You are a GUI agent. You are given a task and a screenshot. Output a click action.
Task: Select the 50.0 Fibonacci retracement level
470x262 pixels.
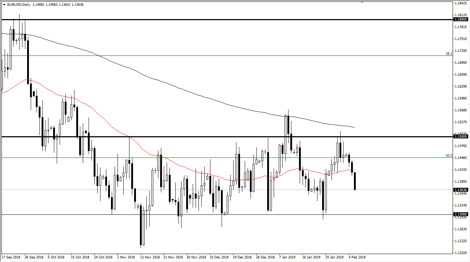[217, 157]
